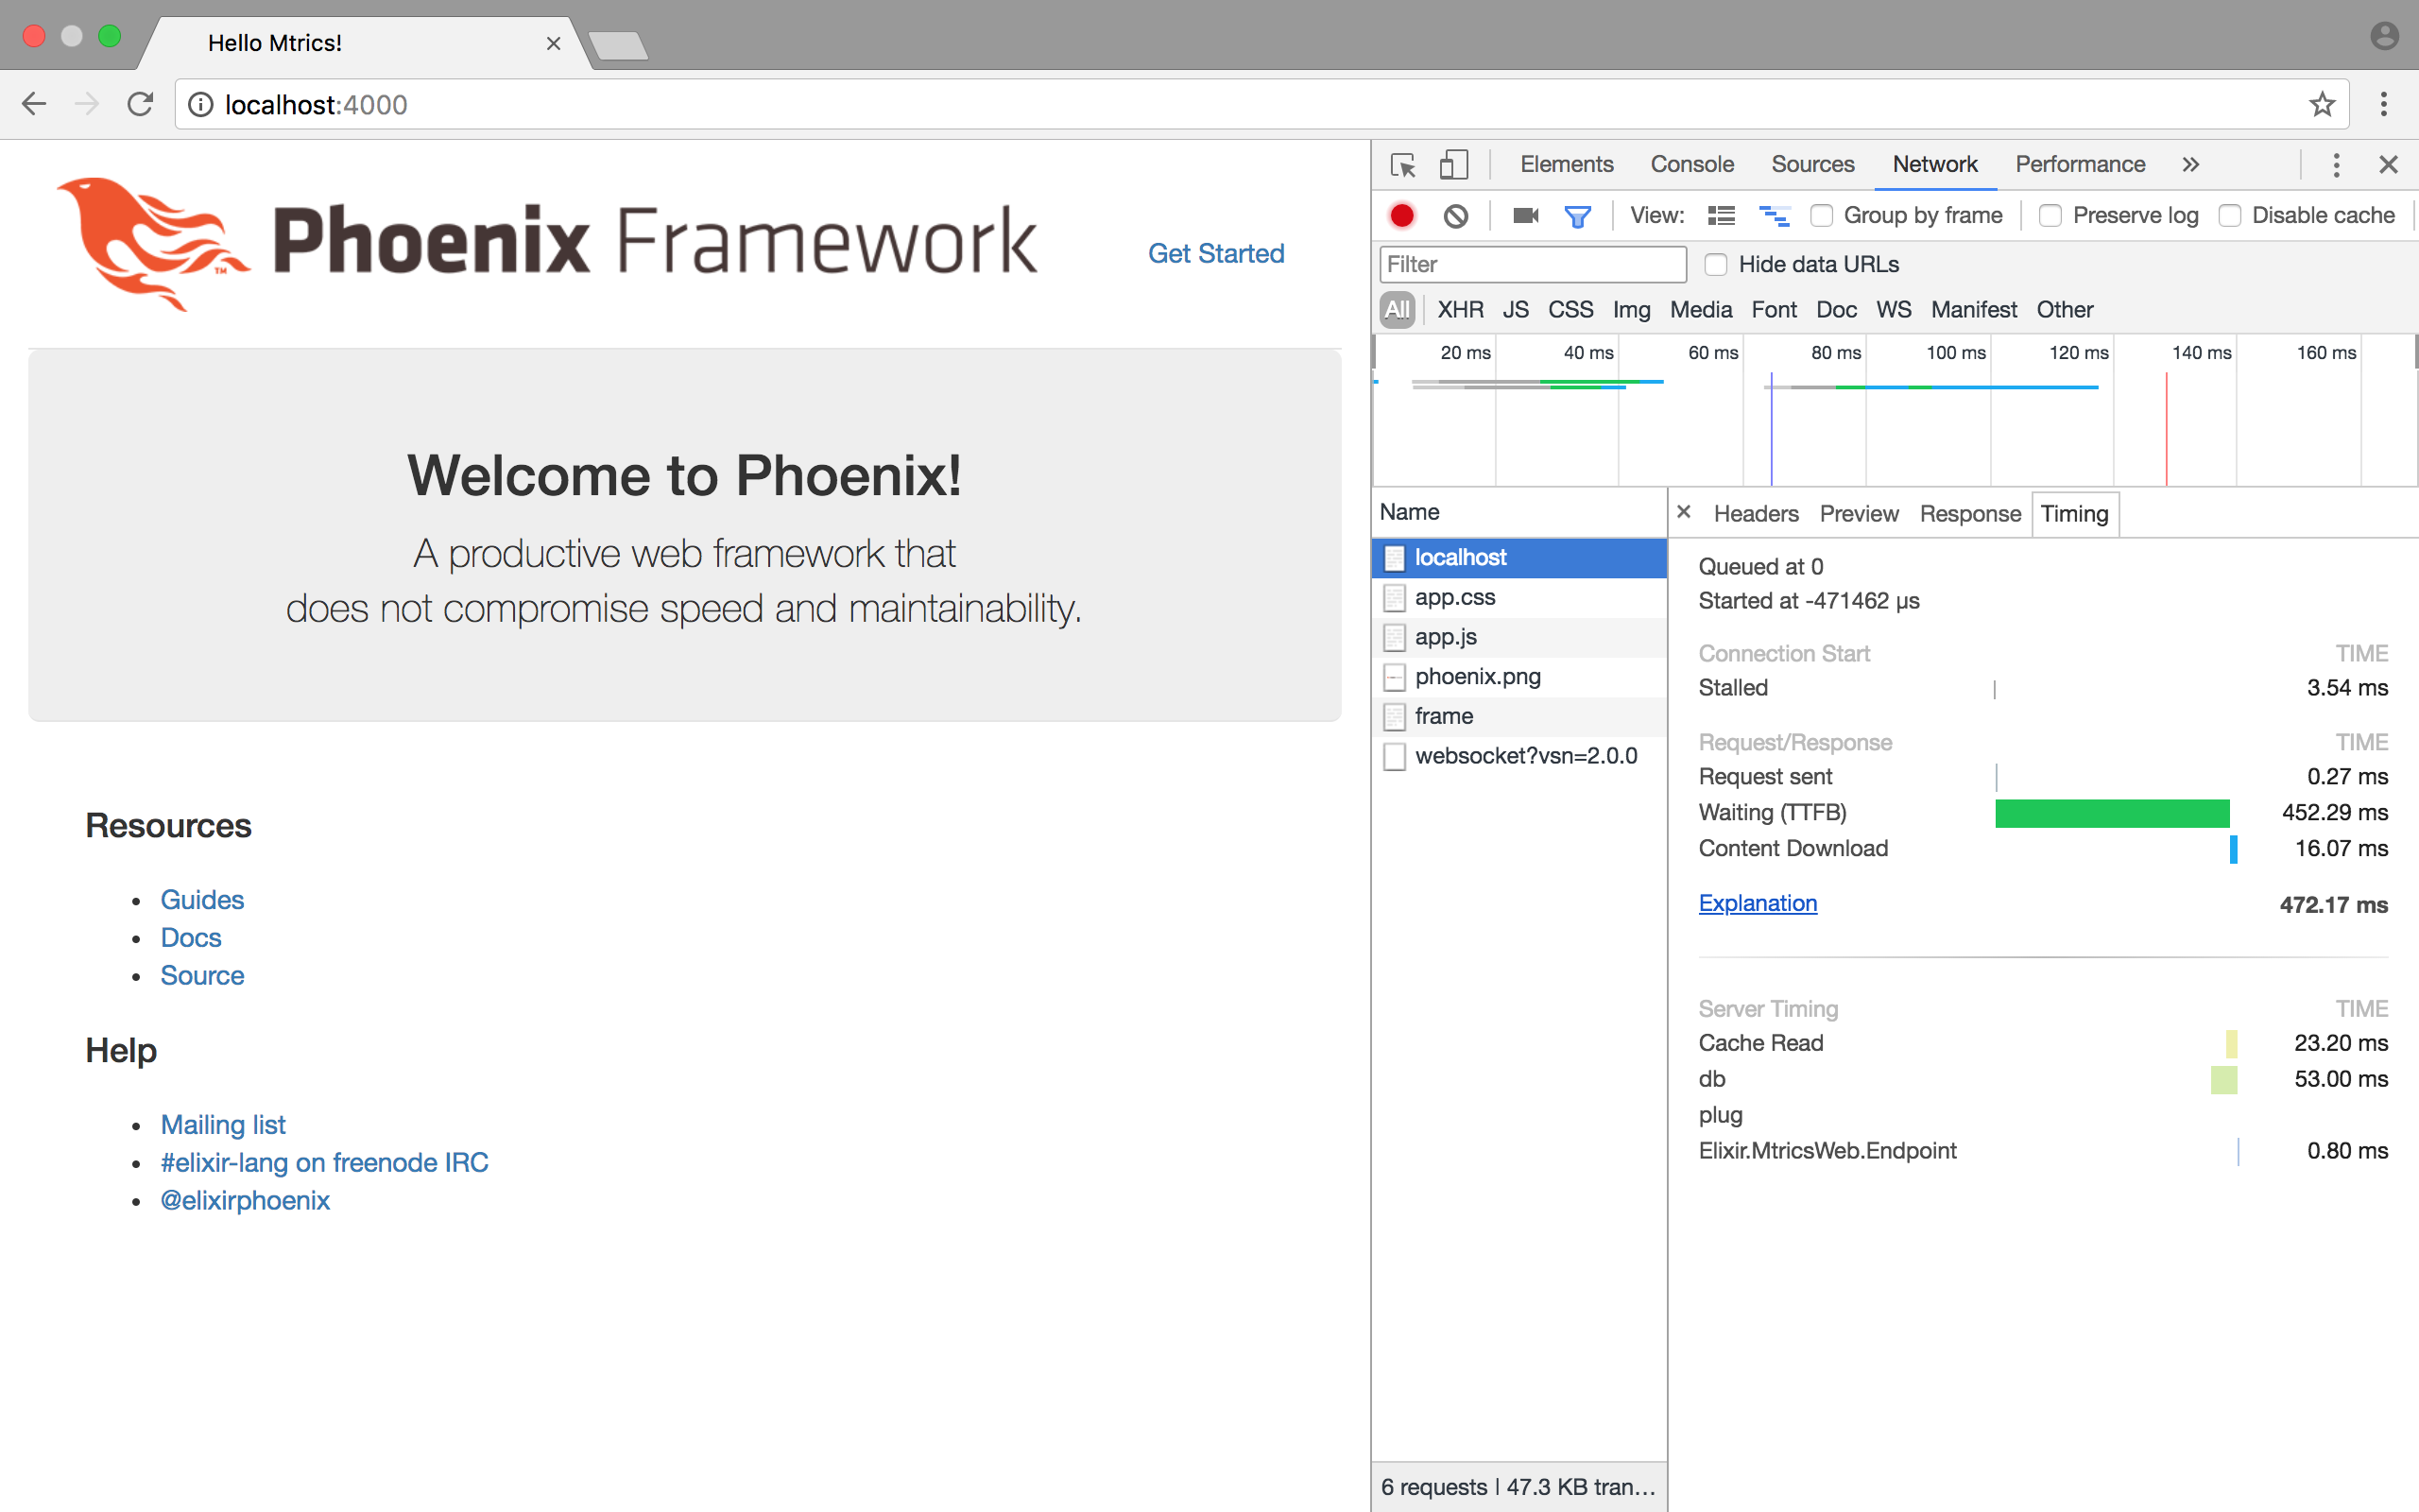The height and width of the screenshot is (1512, 2419).
Task: Click the network Filter text field
Action: 1533,265
